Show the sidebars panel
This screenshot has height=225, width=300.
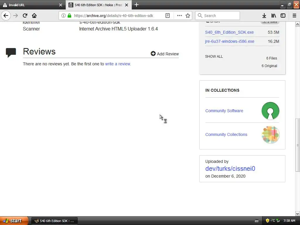tap(283, 16)
